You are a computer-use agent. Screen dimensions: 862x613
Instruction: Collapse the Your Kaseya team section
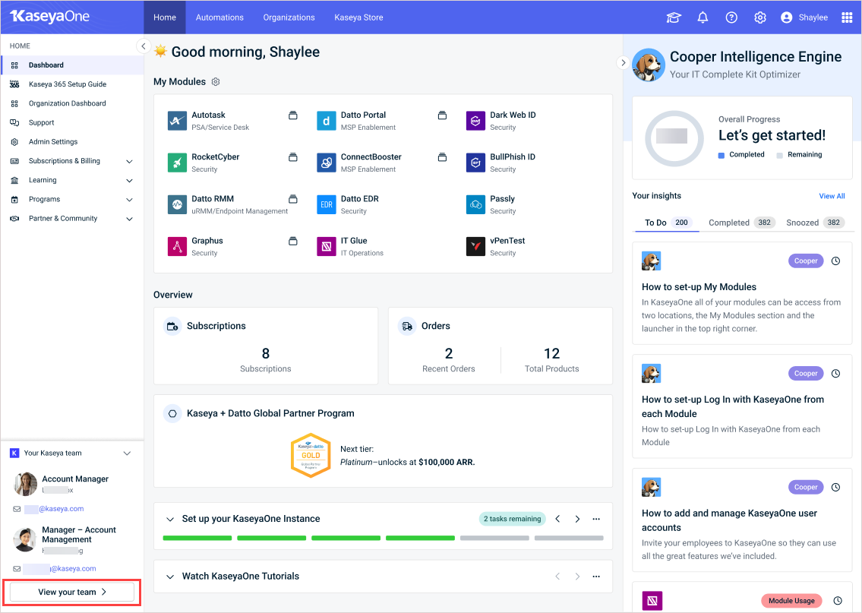click(127, 453)
